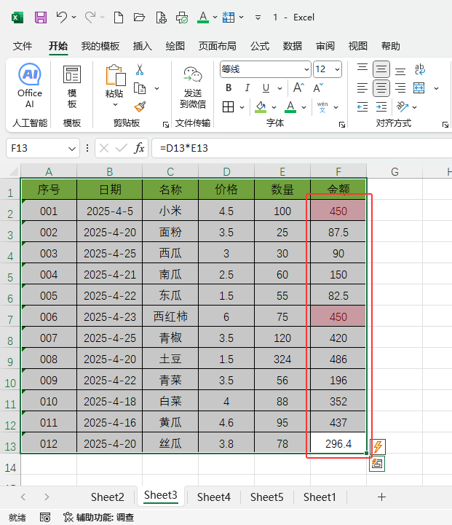Image resolution: width=452 pixels, height=525 pixels.
Task: Add a new sheet with plus button
Action: (381, 497)
